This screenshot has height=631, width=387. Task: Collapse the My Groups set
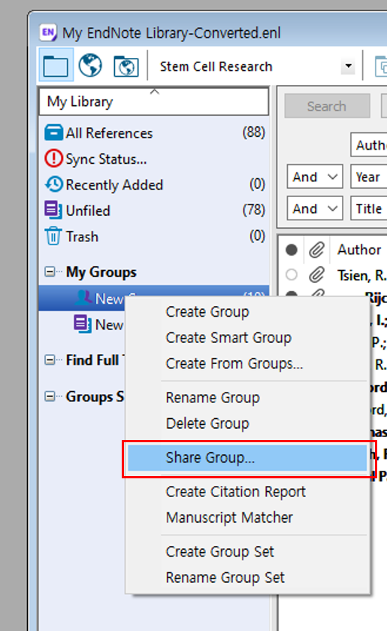tap(50, 272)
